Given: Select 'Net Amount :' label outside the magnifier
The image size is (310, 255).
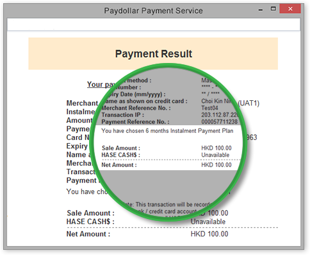Looking at the screenshot, I should (x=88, y=234).
